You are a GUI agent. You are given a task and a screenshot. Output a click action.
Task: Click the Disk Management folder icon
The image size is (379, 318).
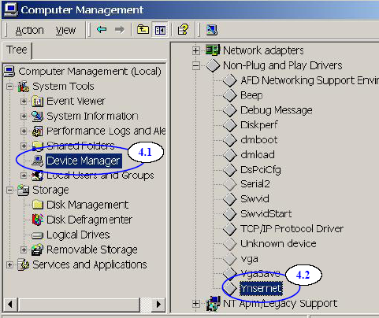coord(38,205)
